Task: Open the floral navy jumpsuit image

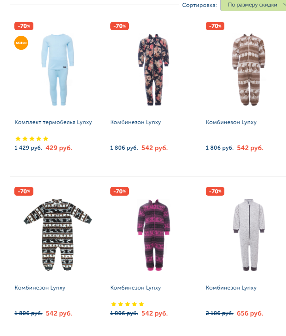Action: pyautogui.click(x=153, y=69)
